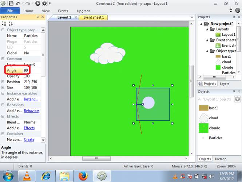Switch to Event sheet 1 tab
242x182 pixels.
point(94,17)
